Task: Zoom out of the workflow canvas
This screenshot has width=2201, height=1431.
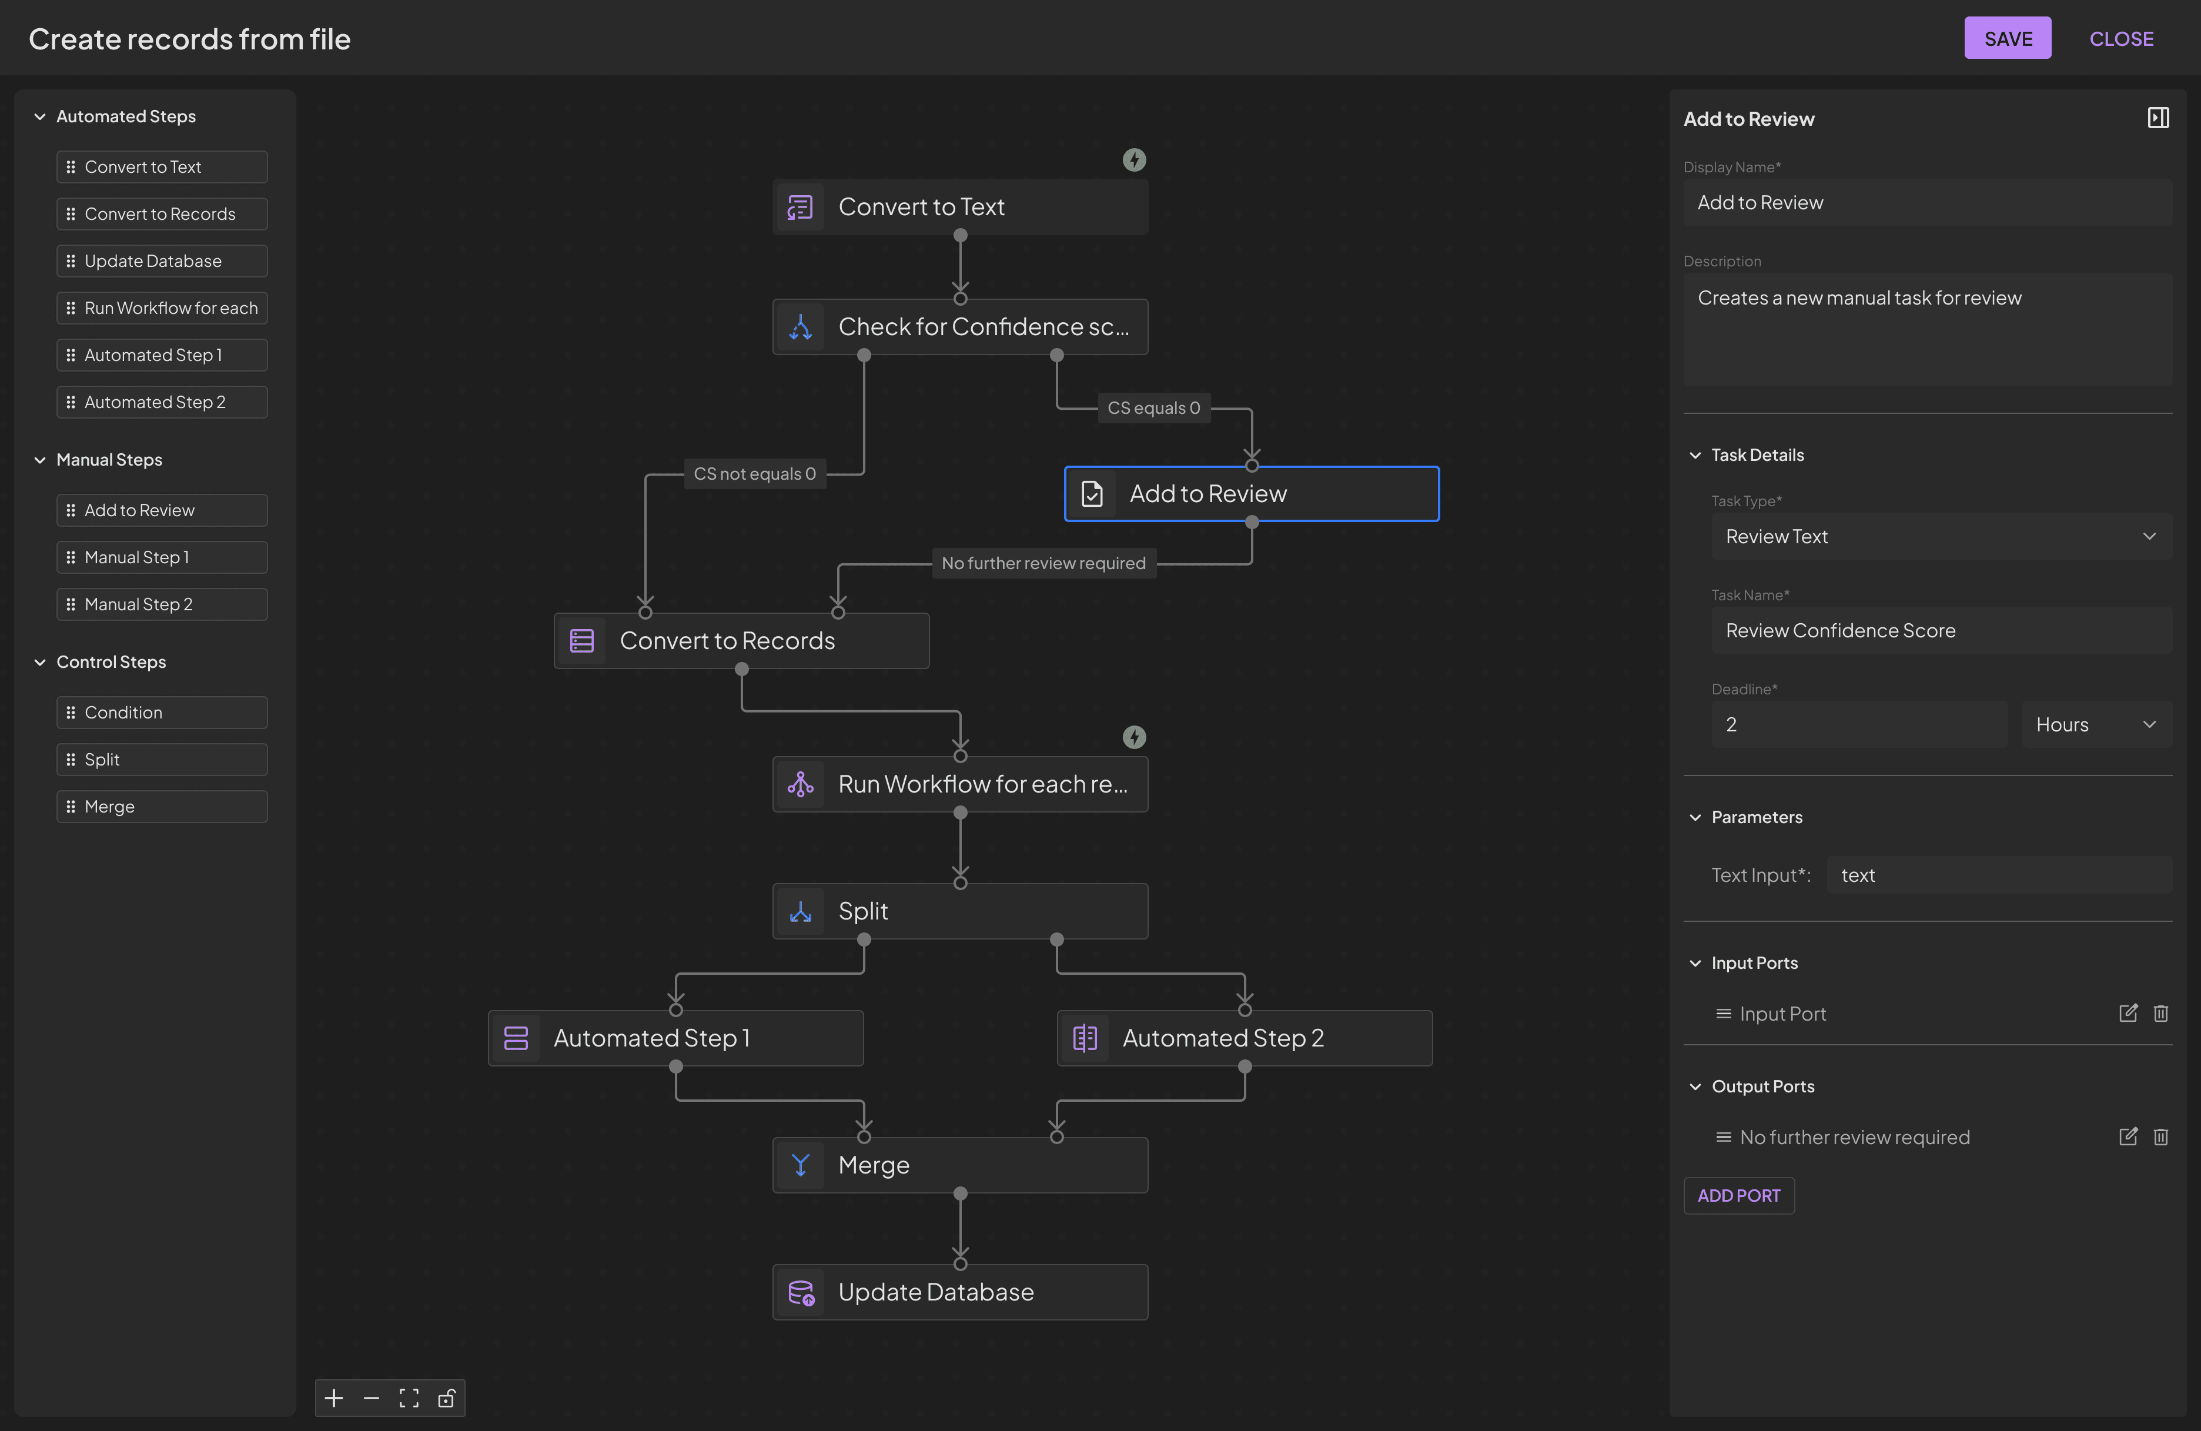Action: pyautogui.click(x=372, y=1397)
